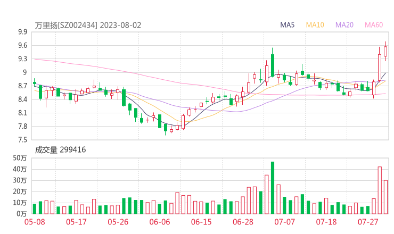
Task: Click the 05-26 date axis label
Action: pos(118,222)
